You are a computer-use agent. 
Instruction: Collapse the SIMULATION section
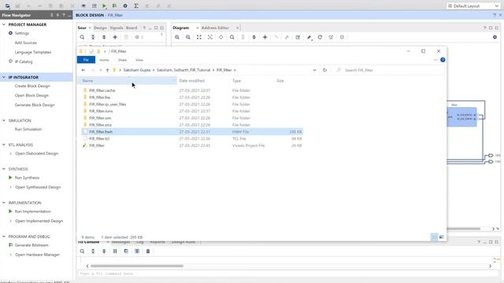4,120
